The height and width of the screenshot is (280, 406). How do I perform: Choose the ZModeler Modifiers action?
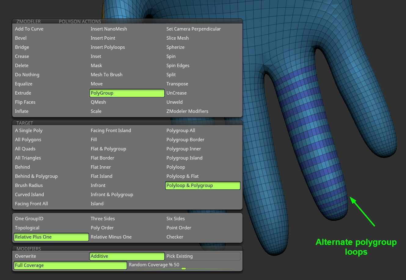(x=187, y=111)
